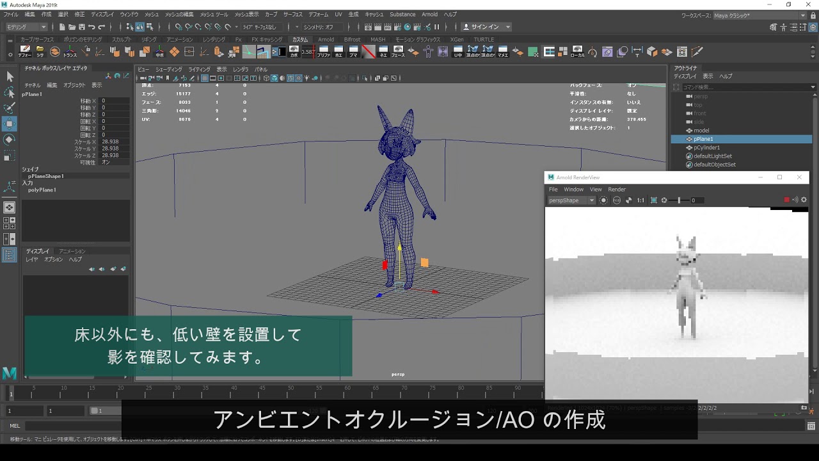Open the layer editor レイヤ menu

[32, 259]
